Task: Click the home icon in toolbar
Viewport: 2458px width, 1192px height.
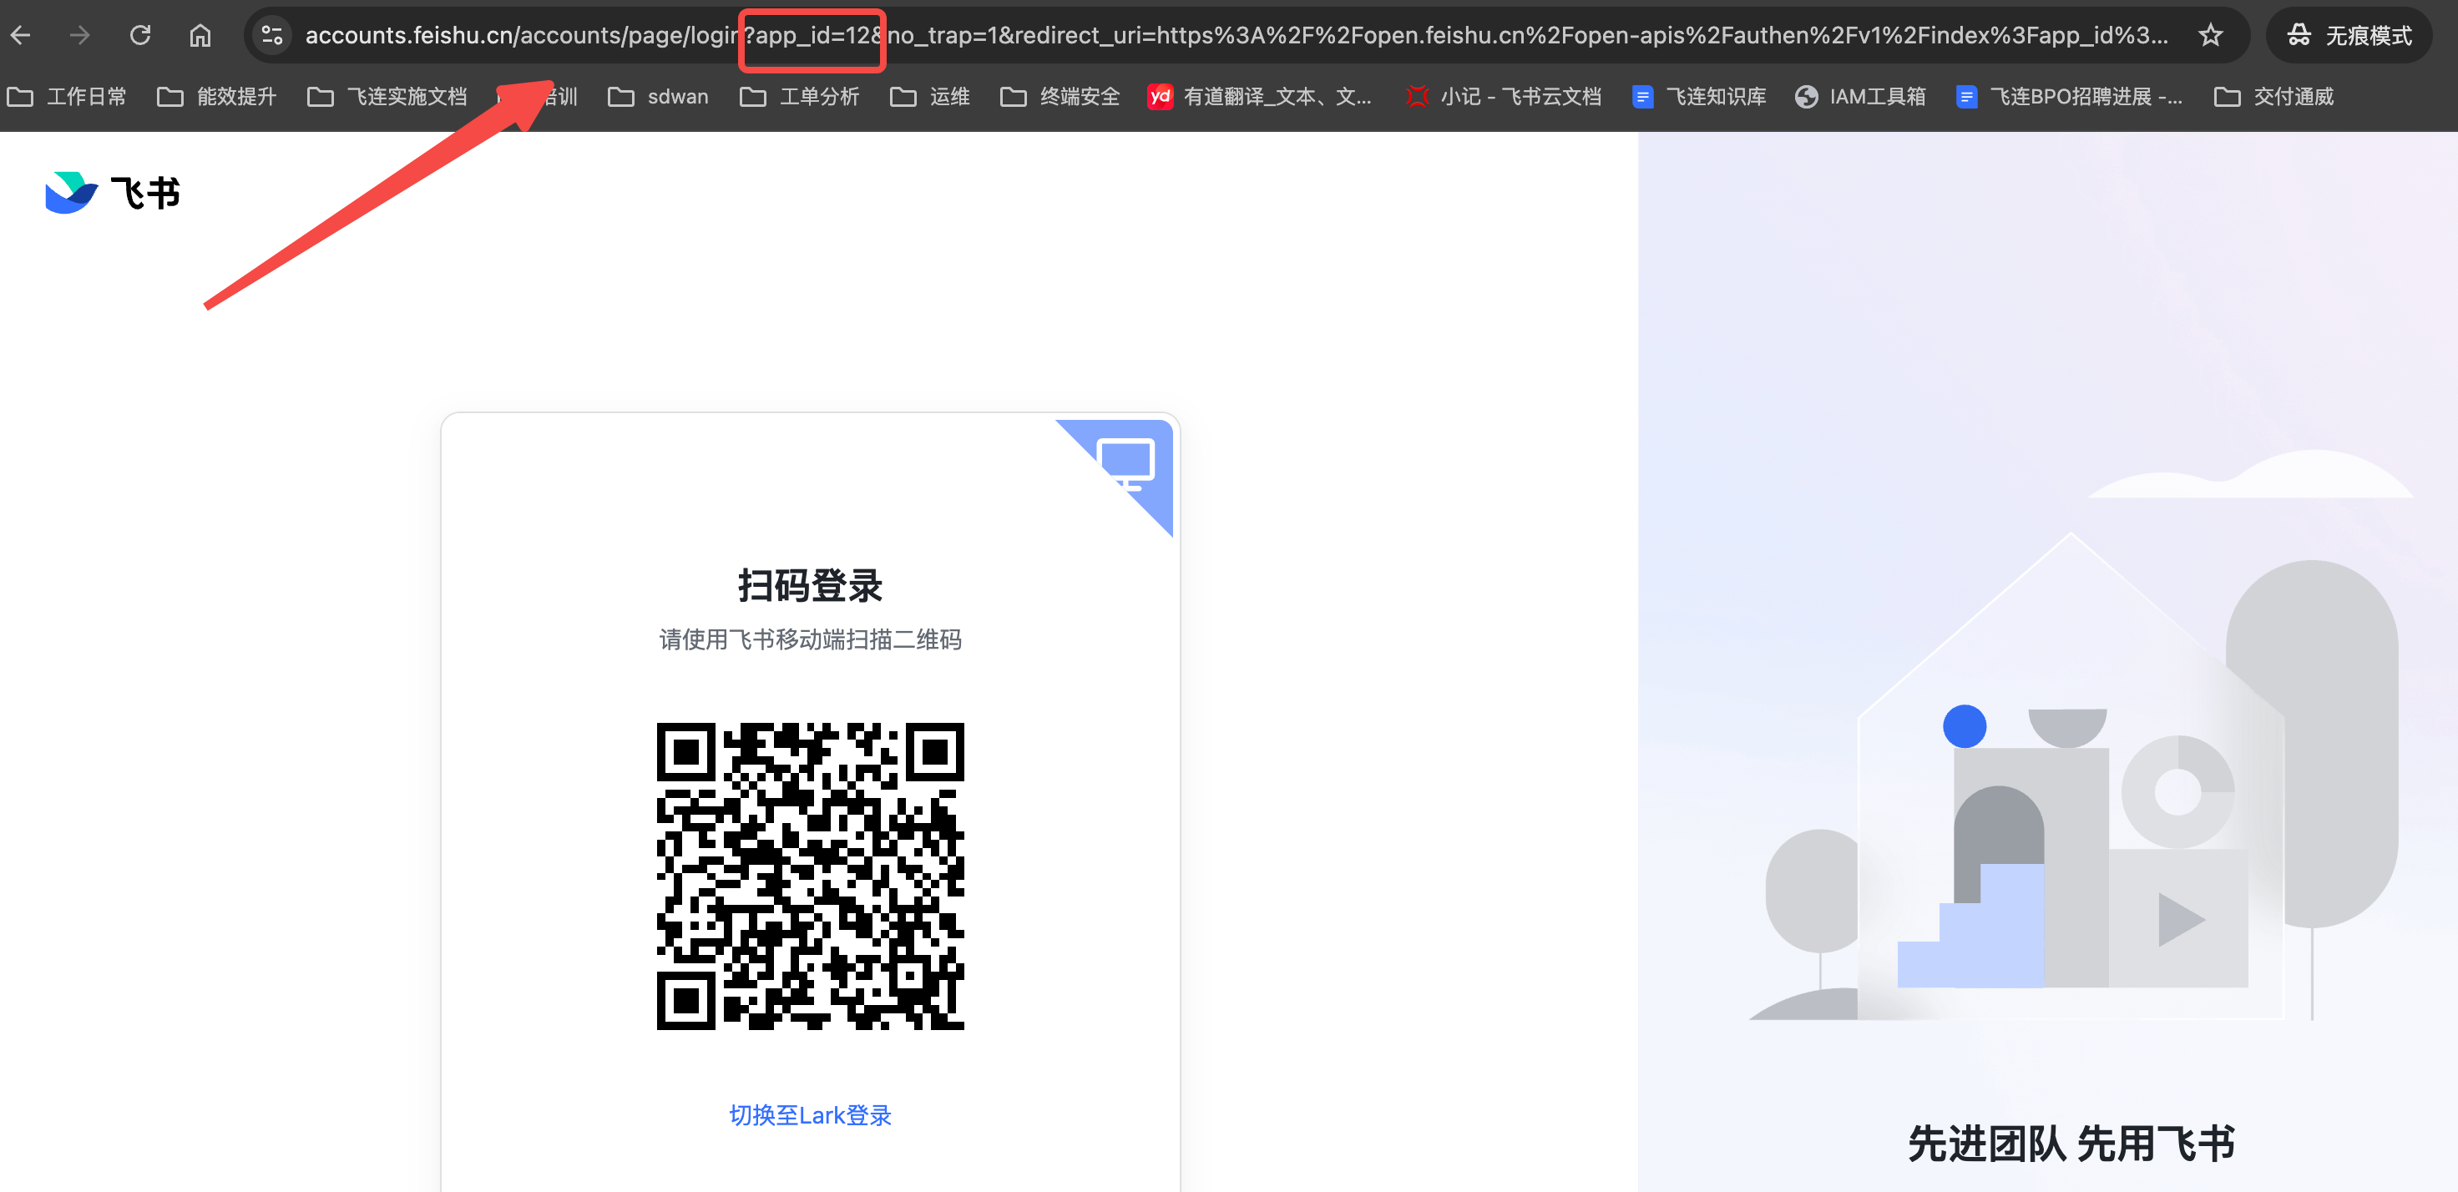Action: (200, 35)
